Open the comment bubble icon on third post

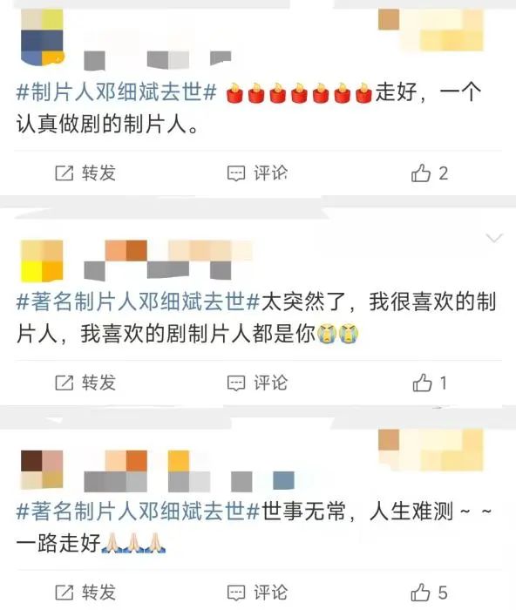tap(236, 593)
